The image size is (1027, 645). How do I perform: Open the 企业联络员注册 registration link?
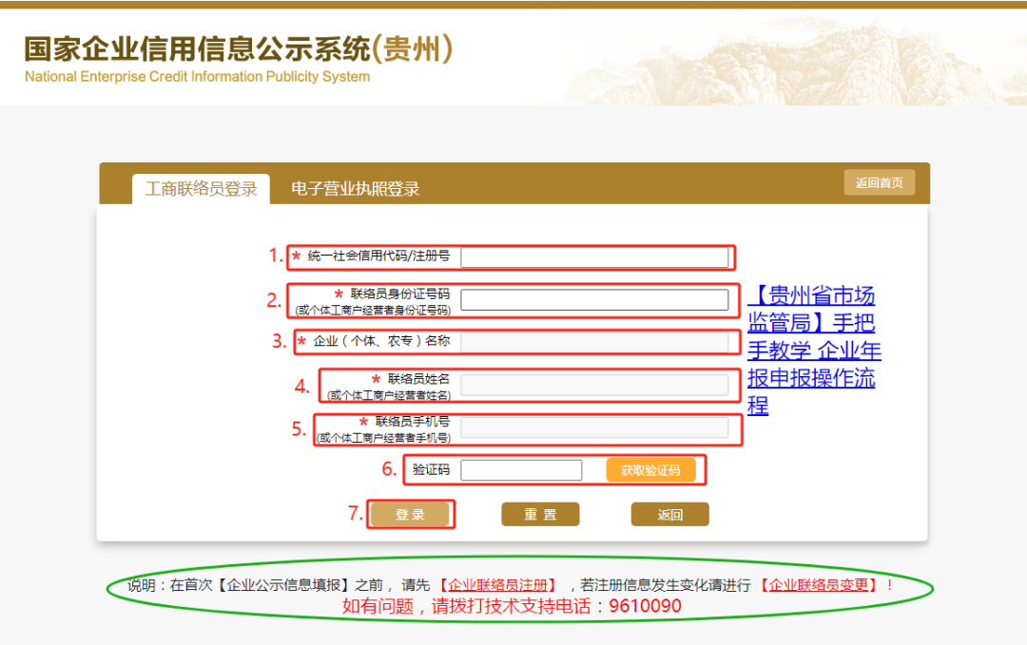click(x=498, y=585)
